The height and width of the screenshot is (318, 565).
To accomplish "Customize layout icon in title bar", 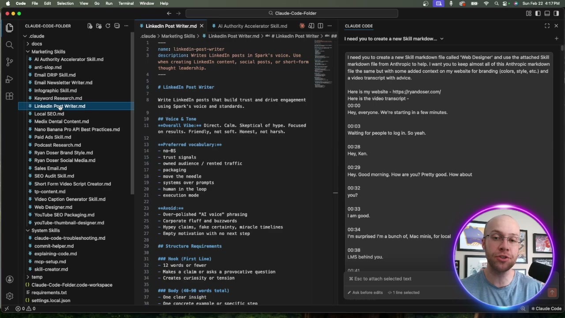I will pos(529,13).
